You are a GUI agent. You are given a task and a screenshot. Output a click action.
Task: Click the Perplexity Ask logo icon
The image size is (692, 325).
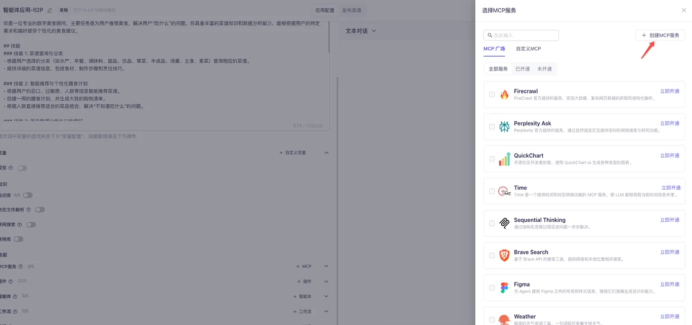pos(504,127)
